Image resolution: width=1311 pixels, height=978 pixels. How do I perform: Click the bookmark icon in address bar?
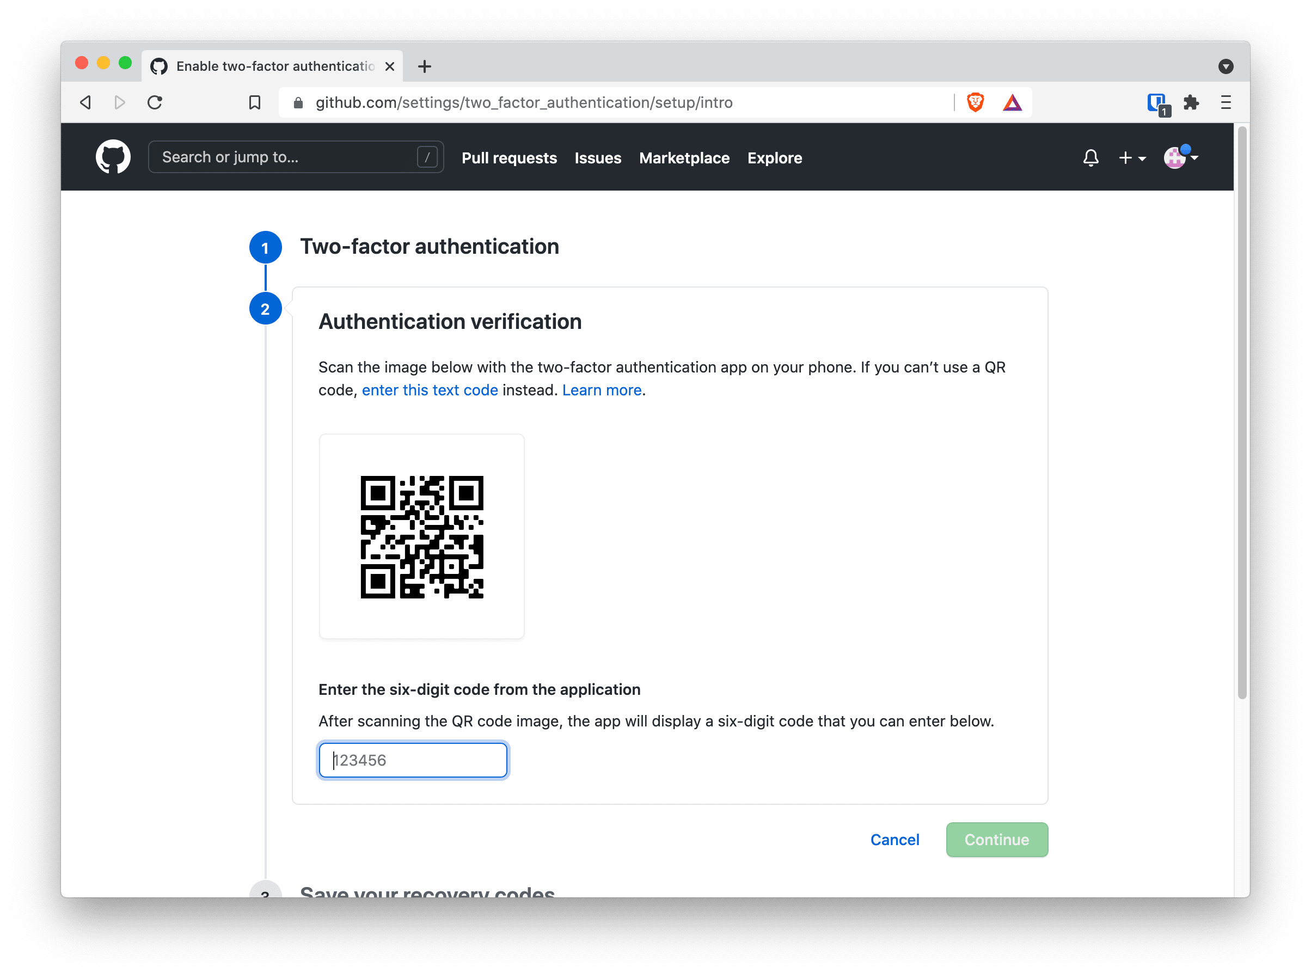pyautogui.click(x=254, y=103)
